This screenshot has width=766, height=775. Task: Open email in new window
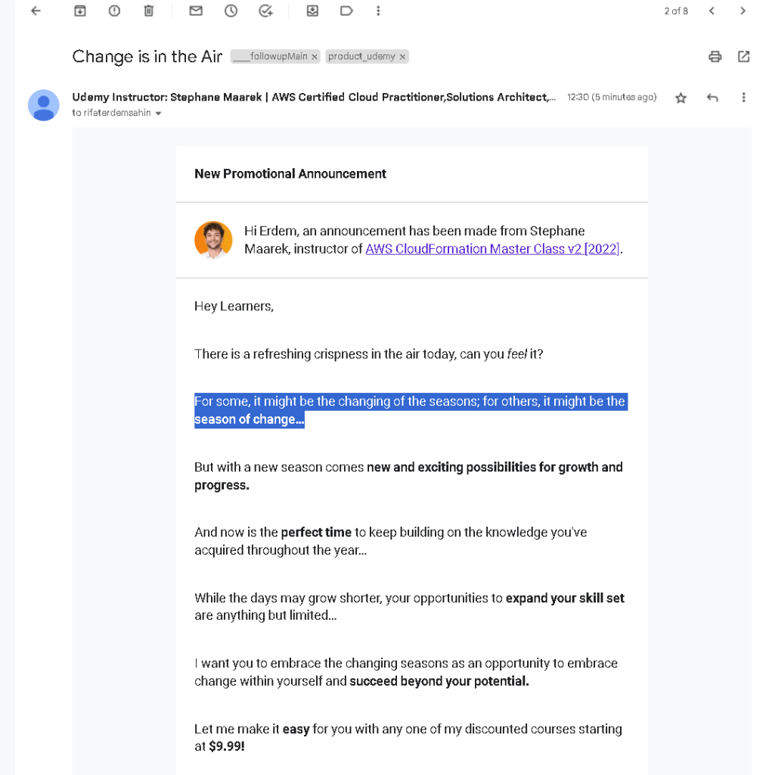[743, 57]
